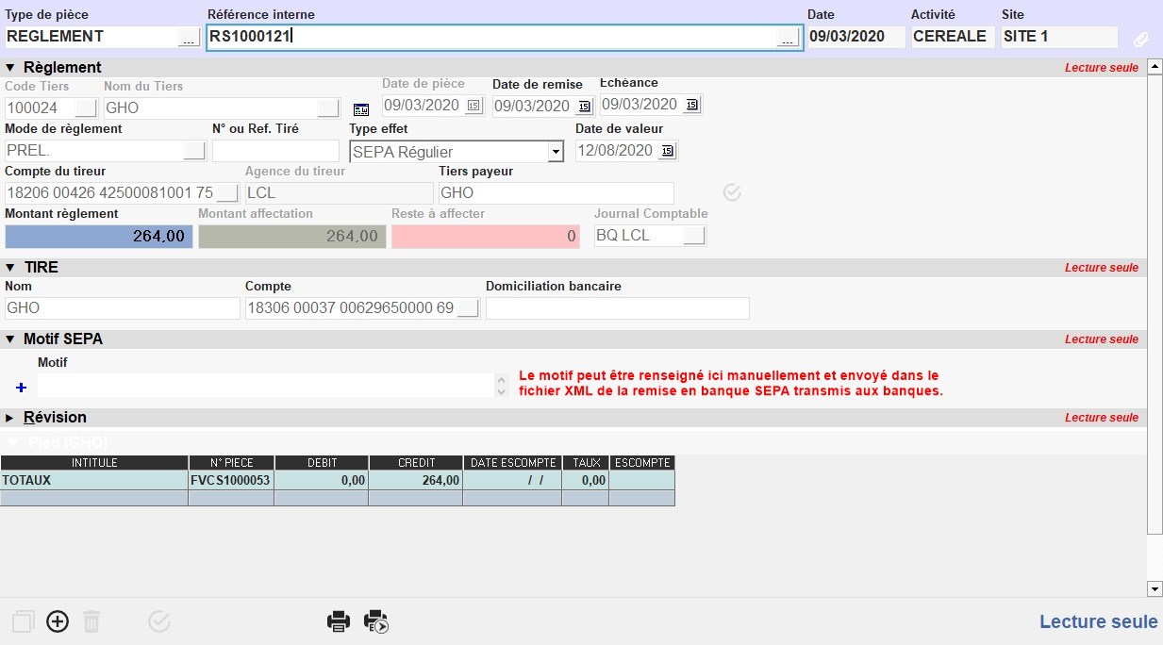Collapse the TIRE section

[10, 267]
